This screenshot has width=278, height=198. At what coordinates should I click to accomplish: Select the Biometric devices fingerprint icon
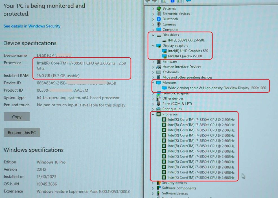[159, 14]
